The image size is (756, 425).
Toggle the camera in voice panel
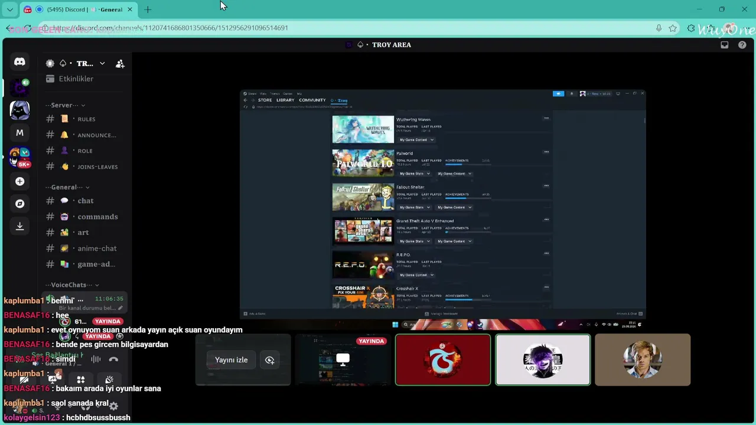tap(25, 380)
